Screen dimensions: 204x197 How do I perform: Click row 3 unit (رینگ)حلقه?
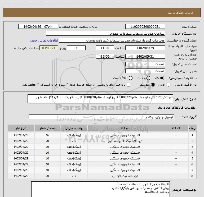click(74, 147)
